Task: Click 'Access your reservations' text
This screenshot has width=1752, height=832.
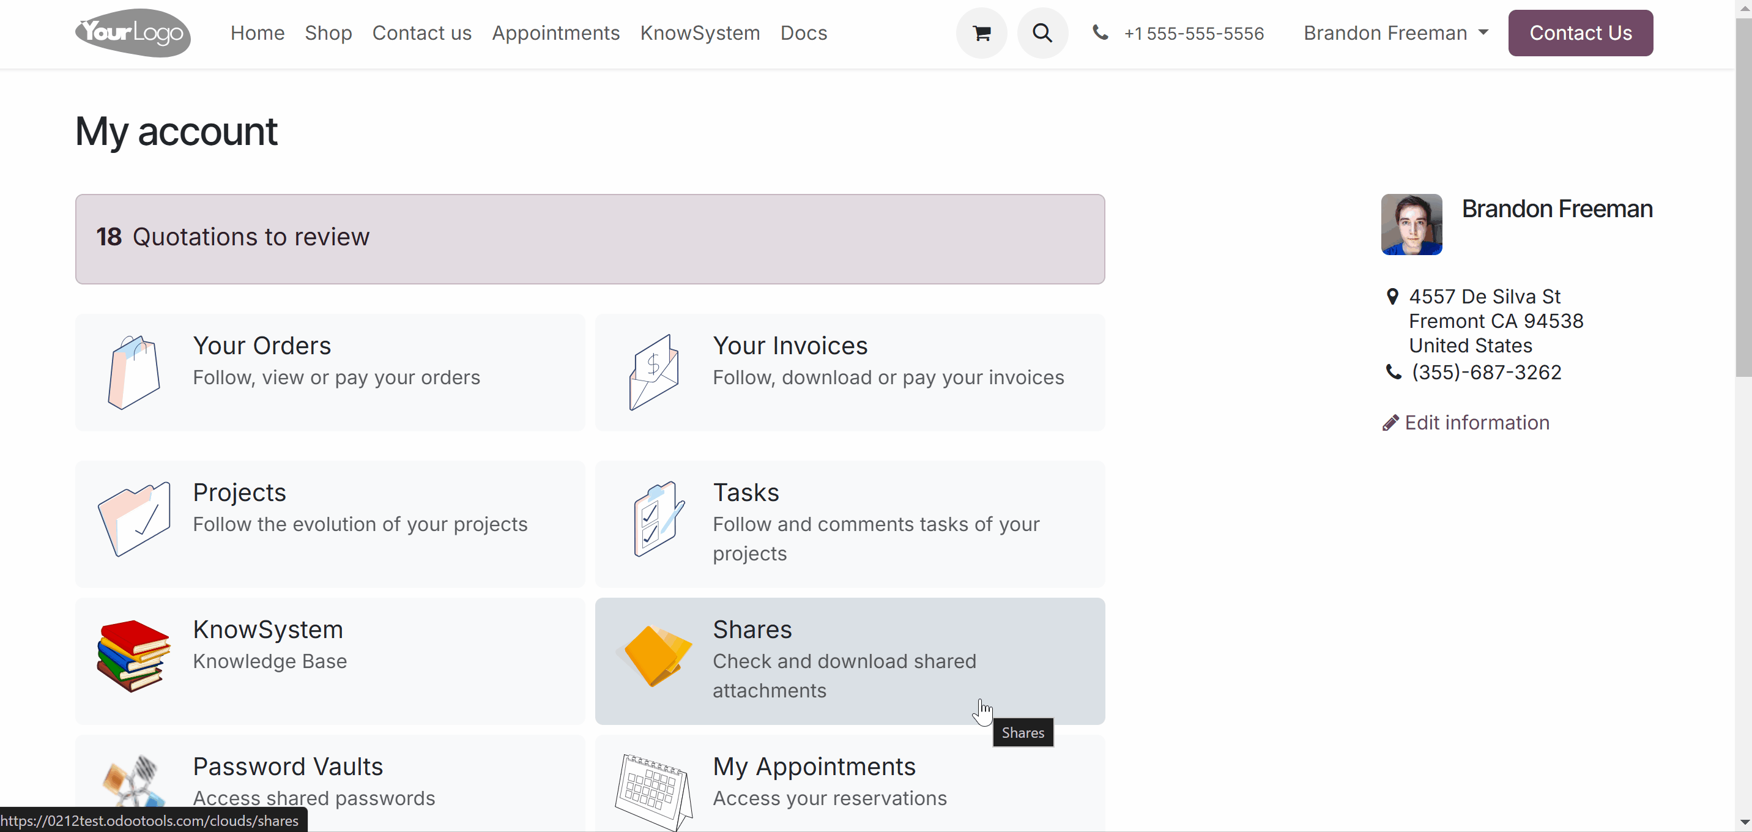Action: pos(830,799)
